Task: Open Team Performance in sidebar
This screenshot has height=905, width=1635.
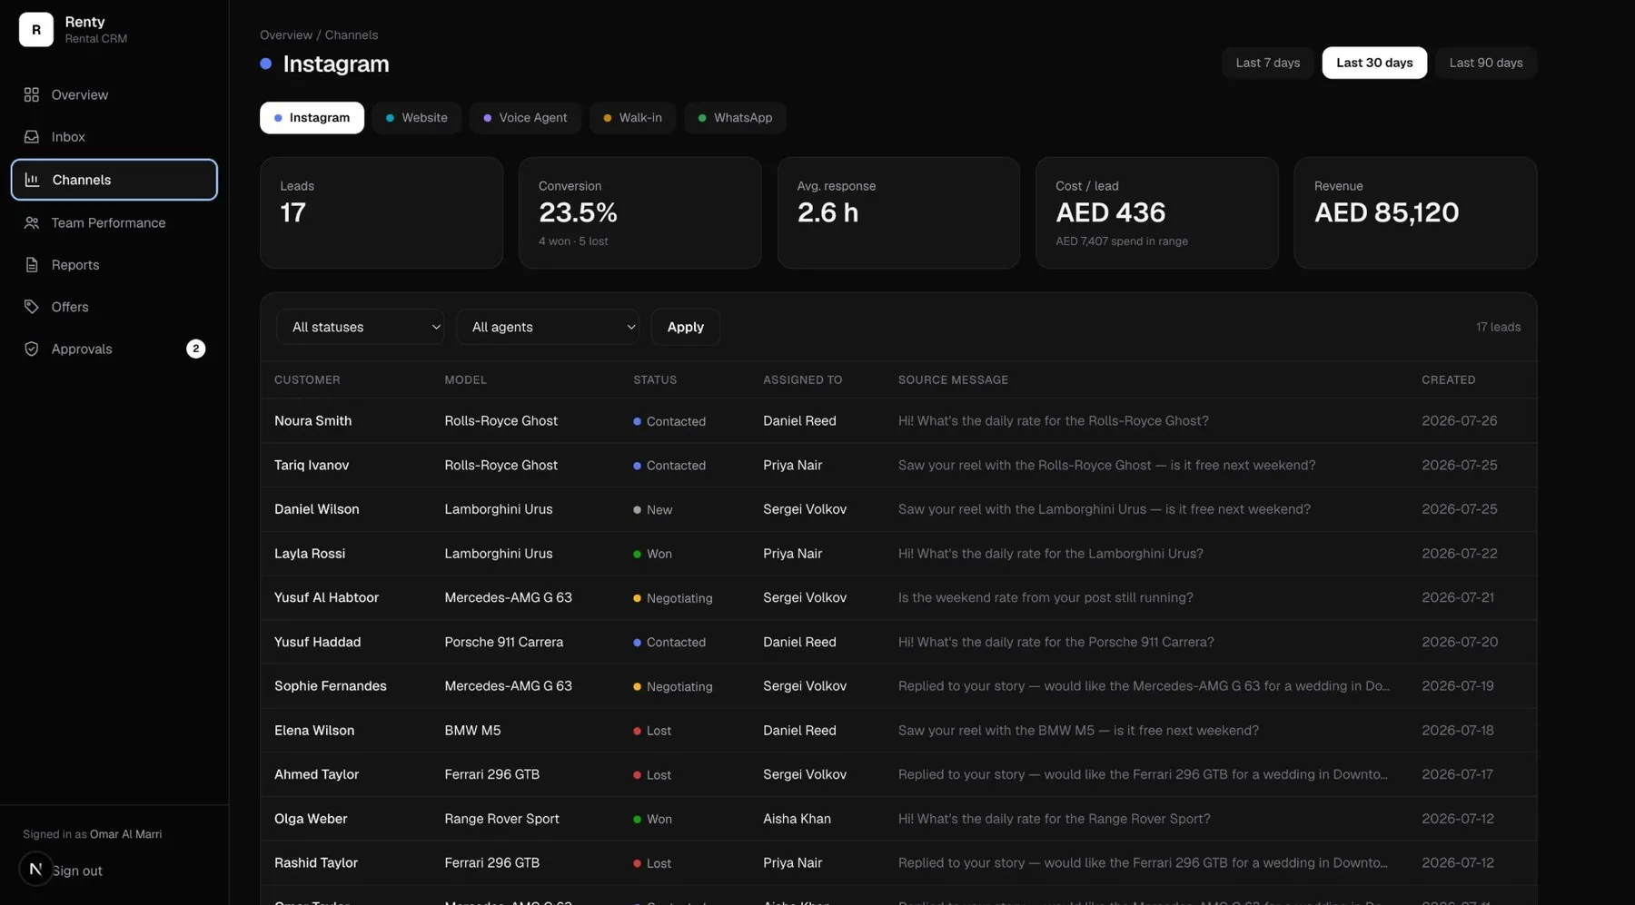Action: [x=108, y=222]
